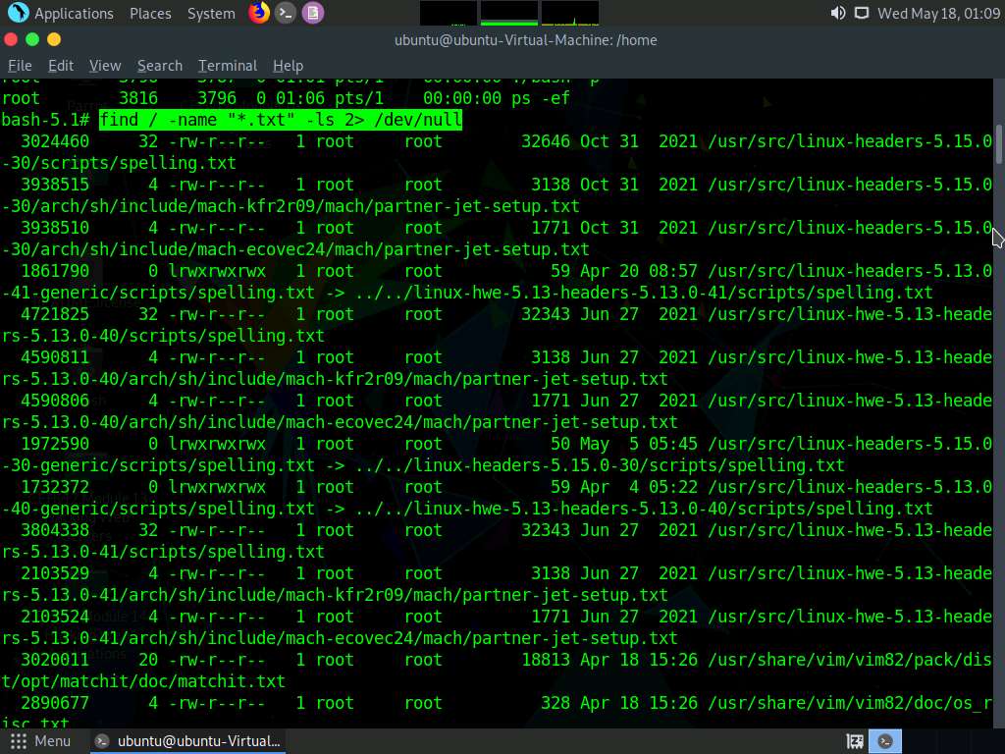
Task: Click the workspace switcher icon in bottom panel
Action: coord(855,741)
